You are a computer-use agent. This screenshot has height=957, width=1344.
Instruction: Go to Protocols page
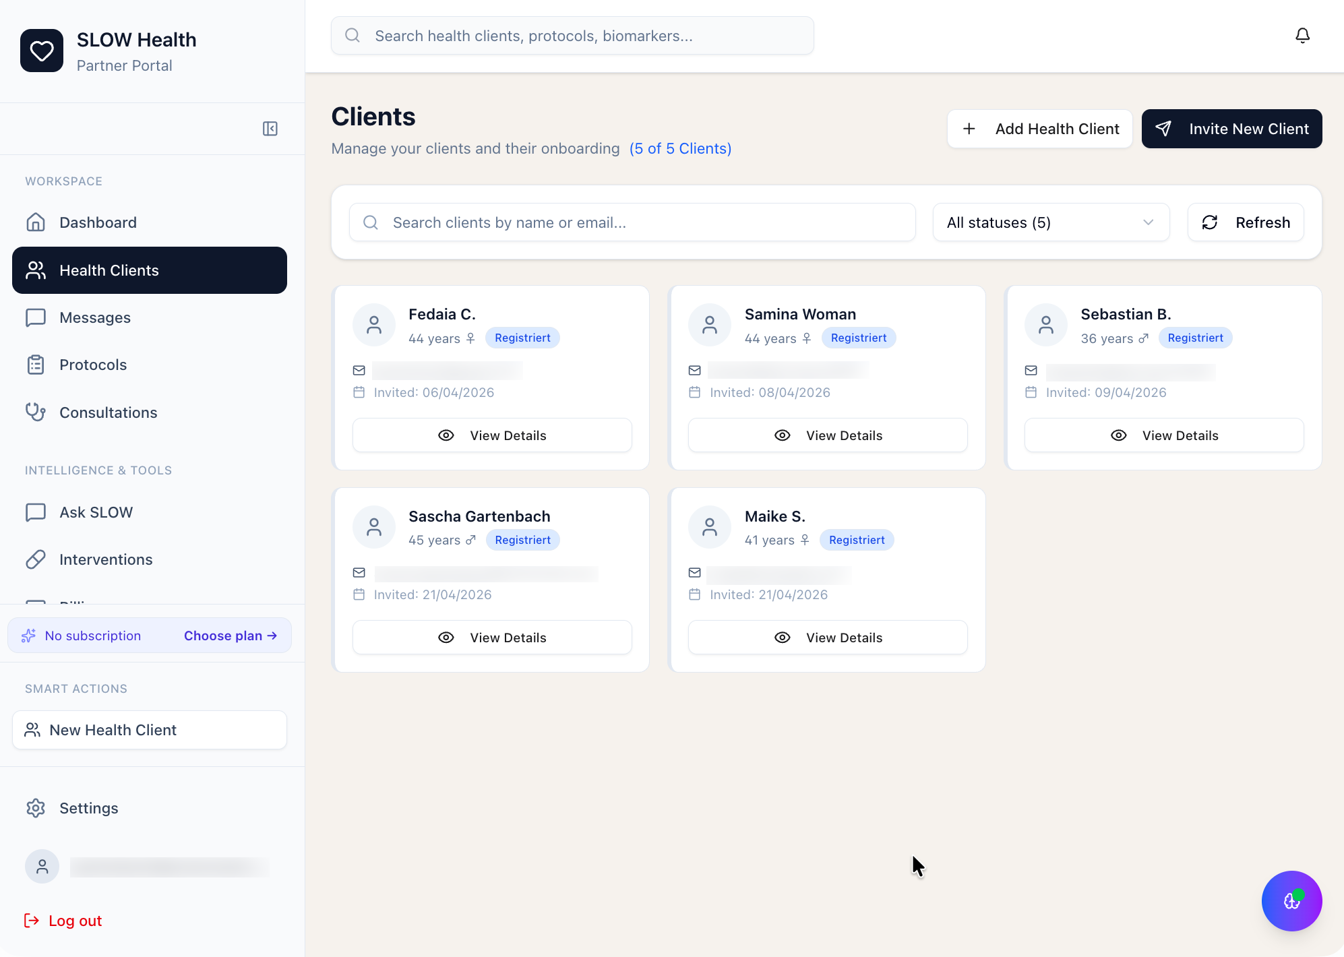(x=150, y=365)
